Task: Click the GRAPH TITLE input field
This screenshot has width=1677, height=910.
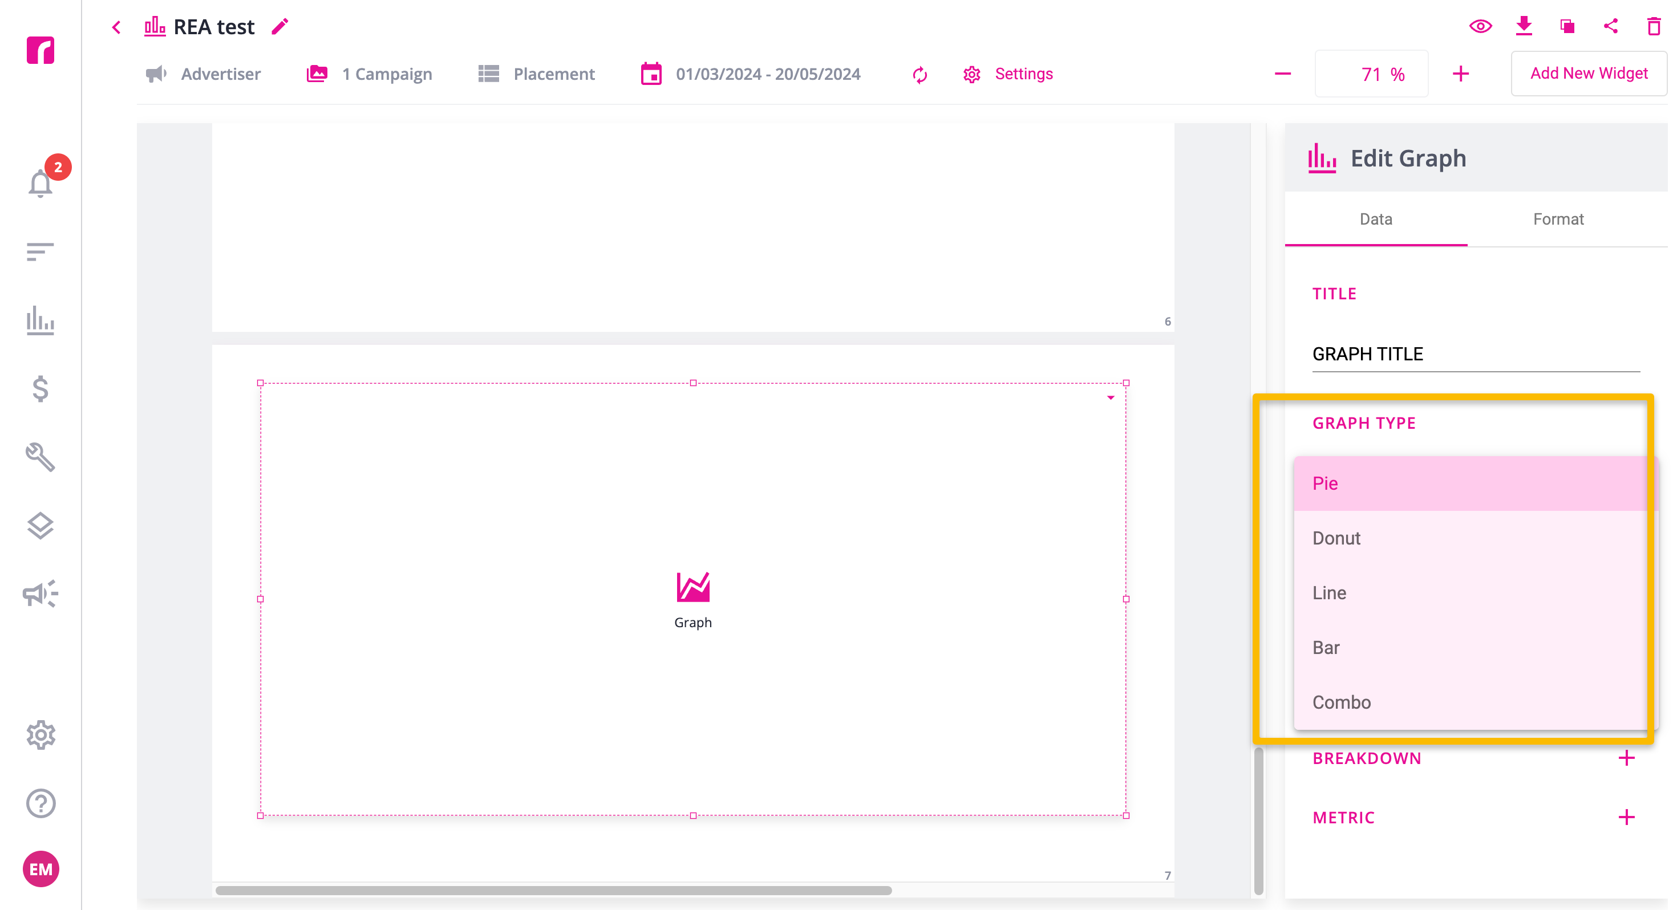Action: pos(1476,354)
